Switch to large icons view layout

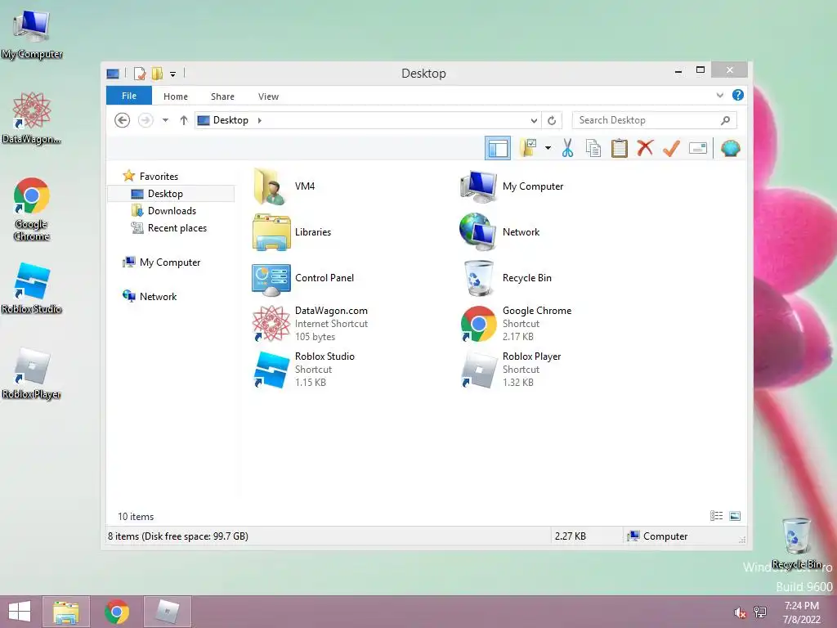coord(735,515)
